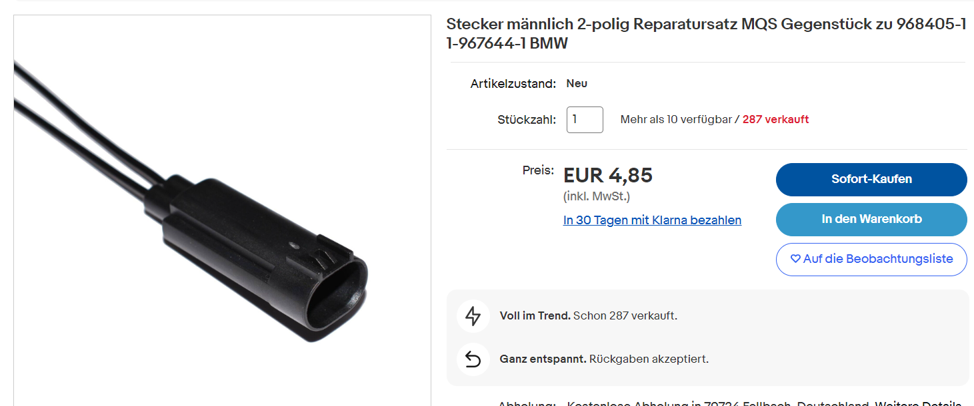Open the Klarna 30-day payment link

(652, 220)
